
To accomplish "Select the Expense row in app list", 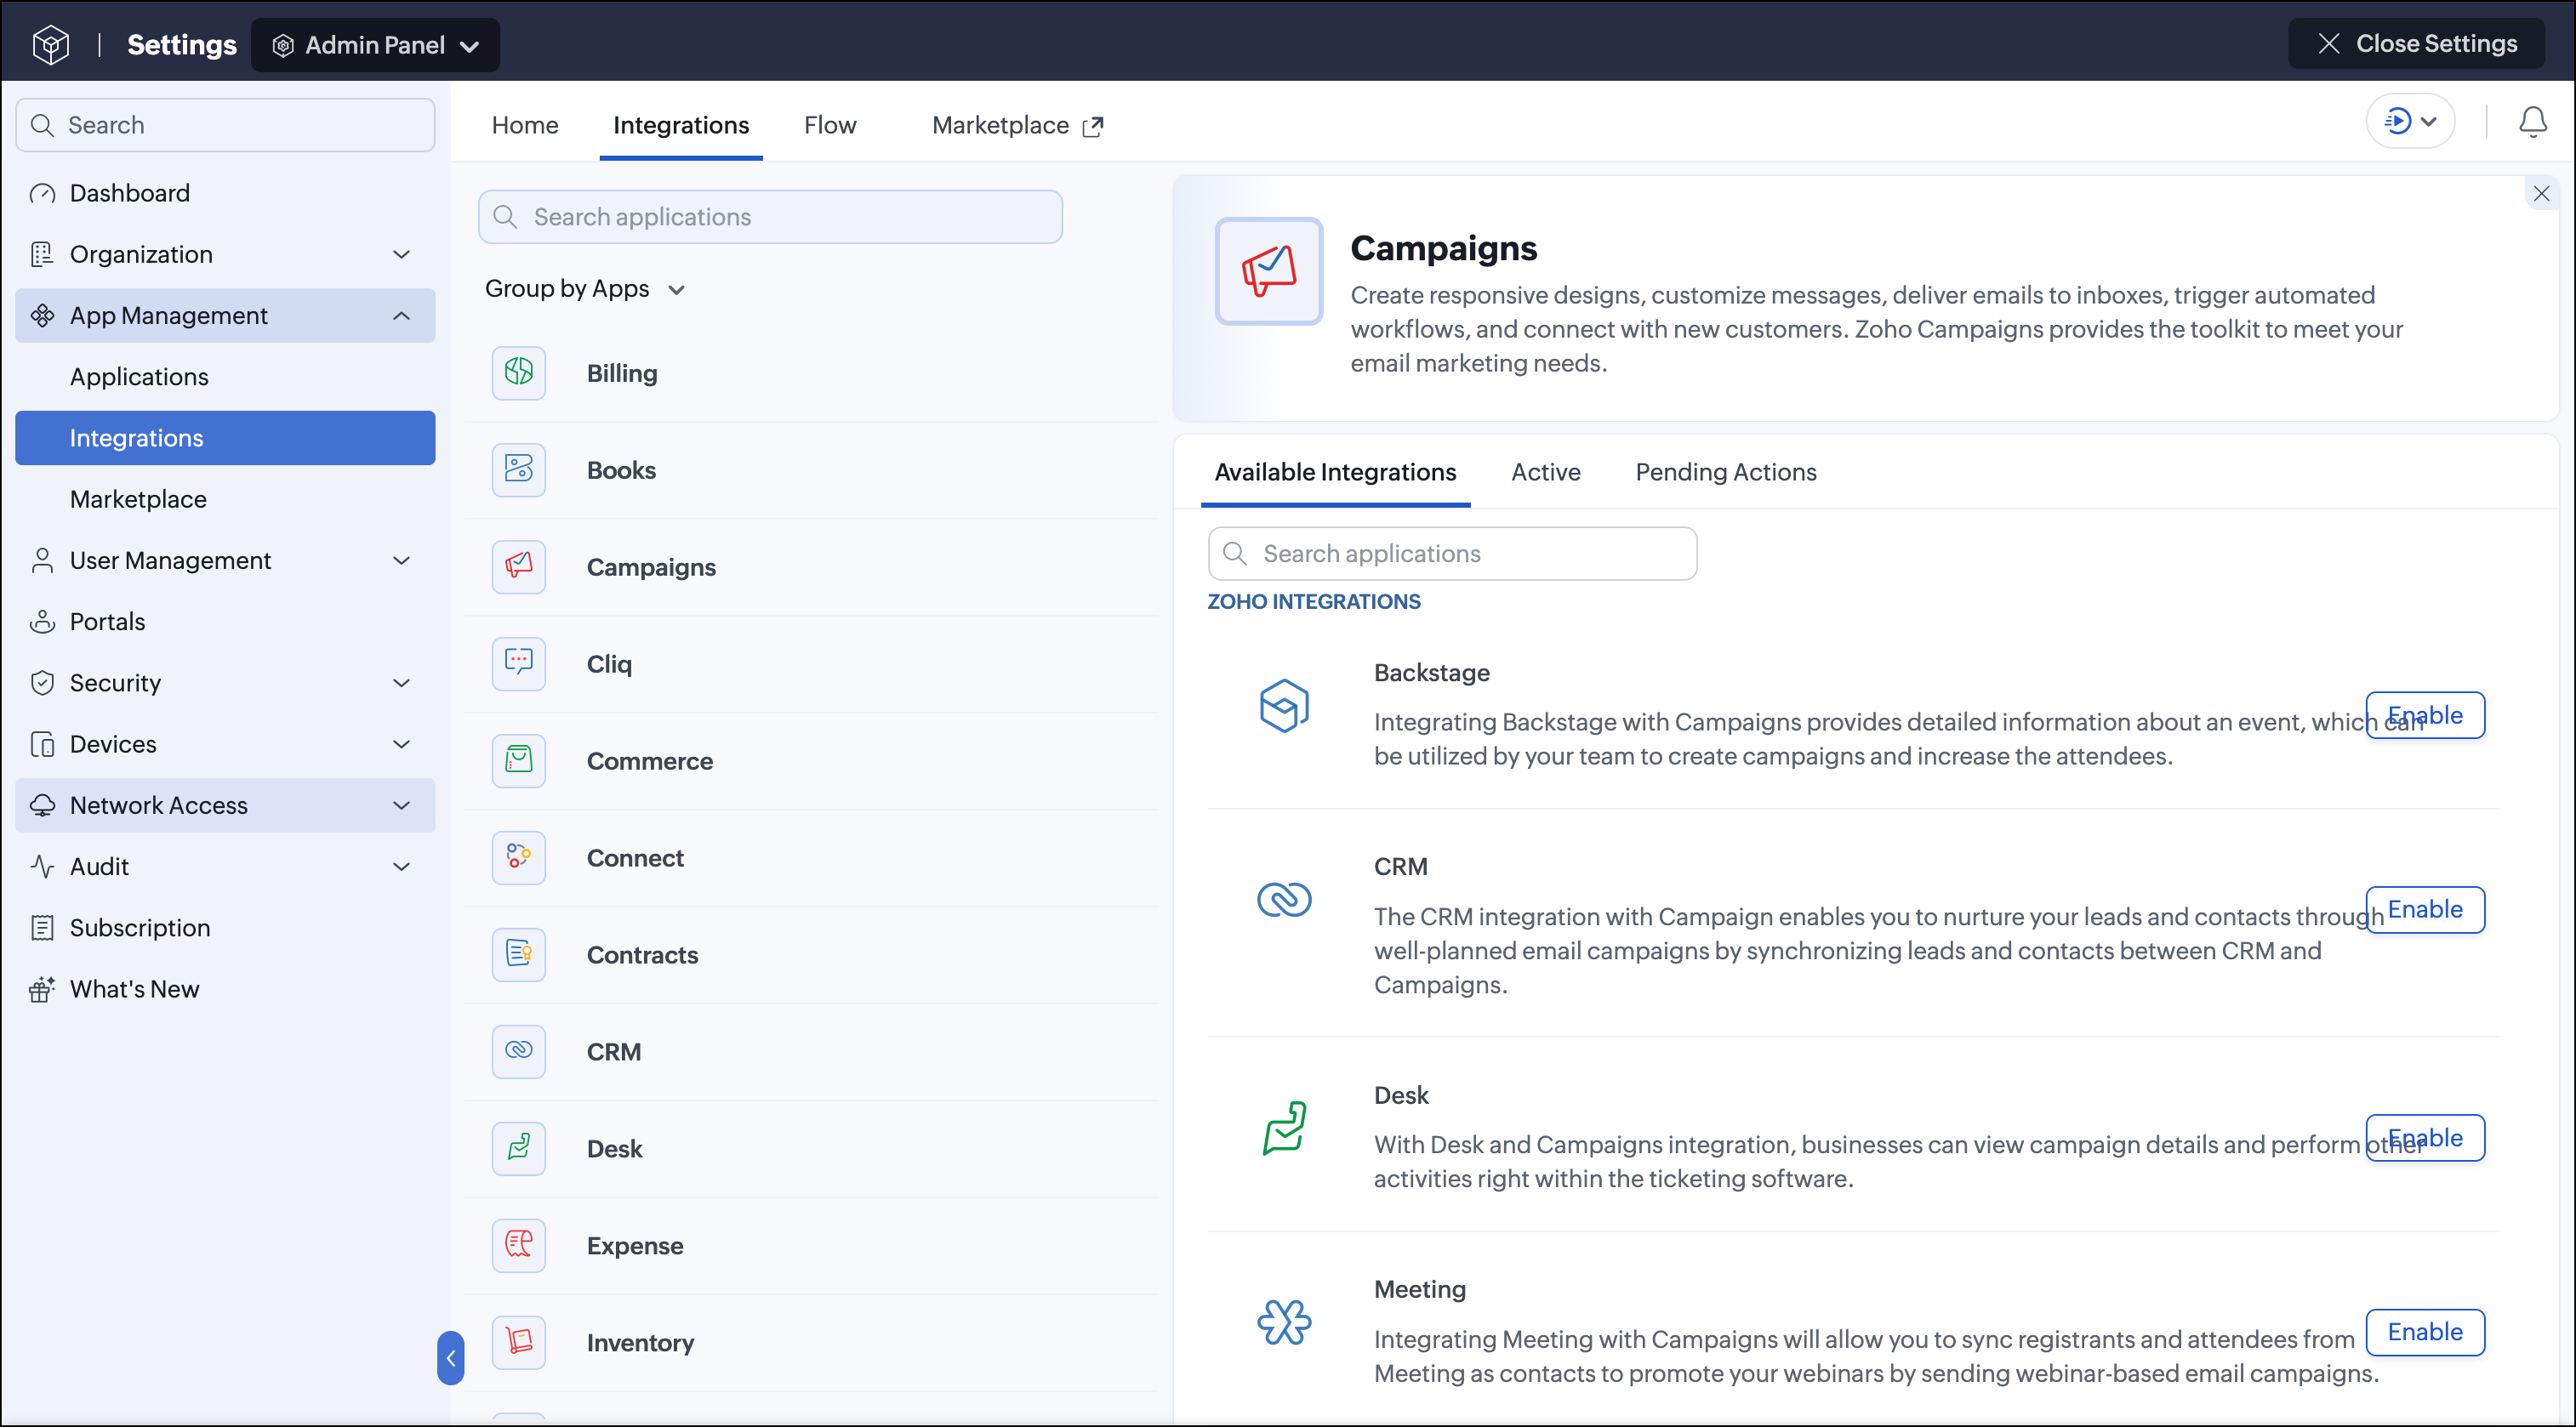I will pos(812,1245).
